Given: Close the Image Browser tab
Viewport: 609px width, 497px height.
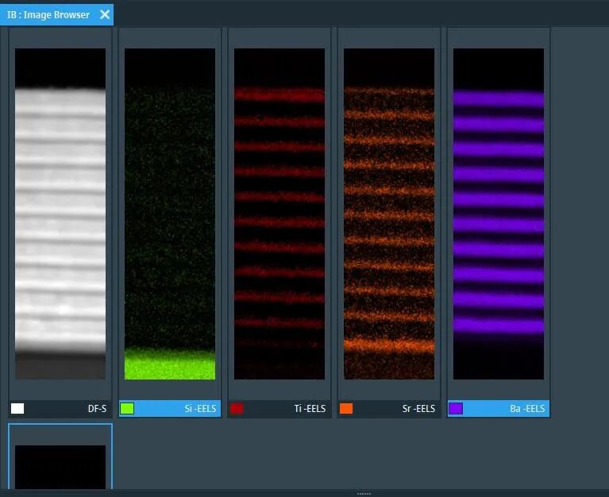Looking at the screenshot, I should tap(105, 15).
